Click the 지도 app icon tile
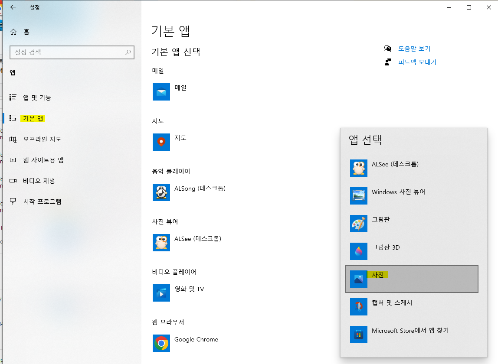The height and width of the screenshot is (364, 498). 161,142
